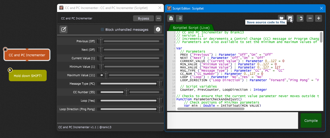Save source code to file

tap(290, 18)
